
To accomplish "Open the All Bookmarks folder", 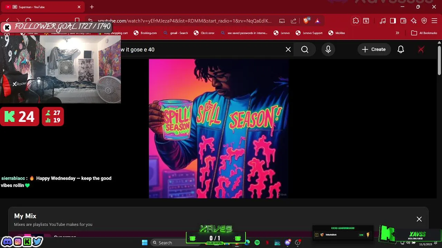I will (424, 33).
